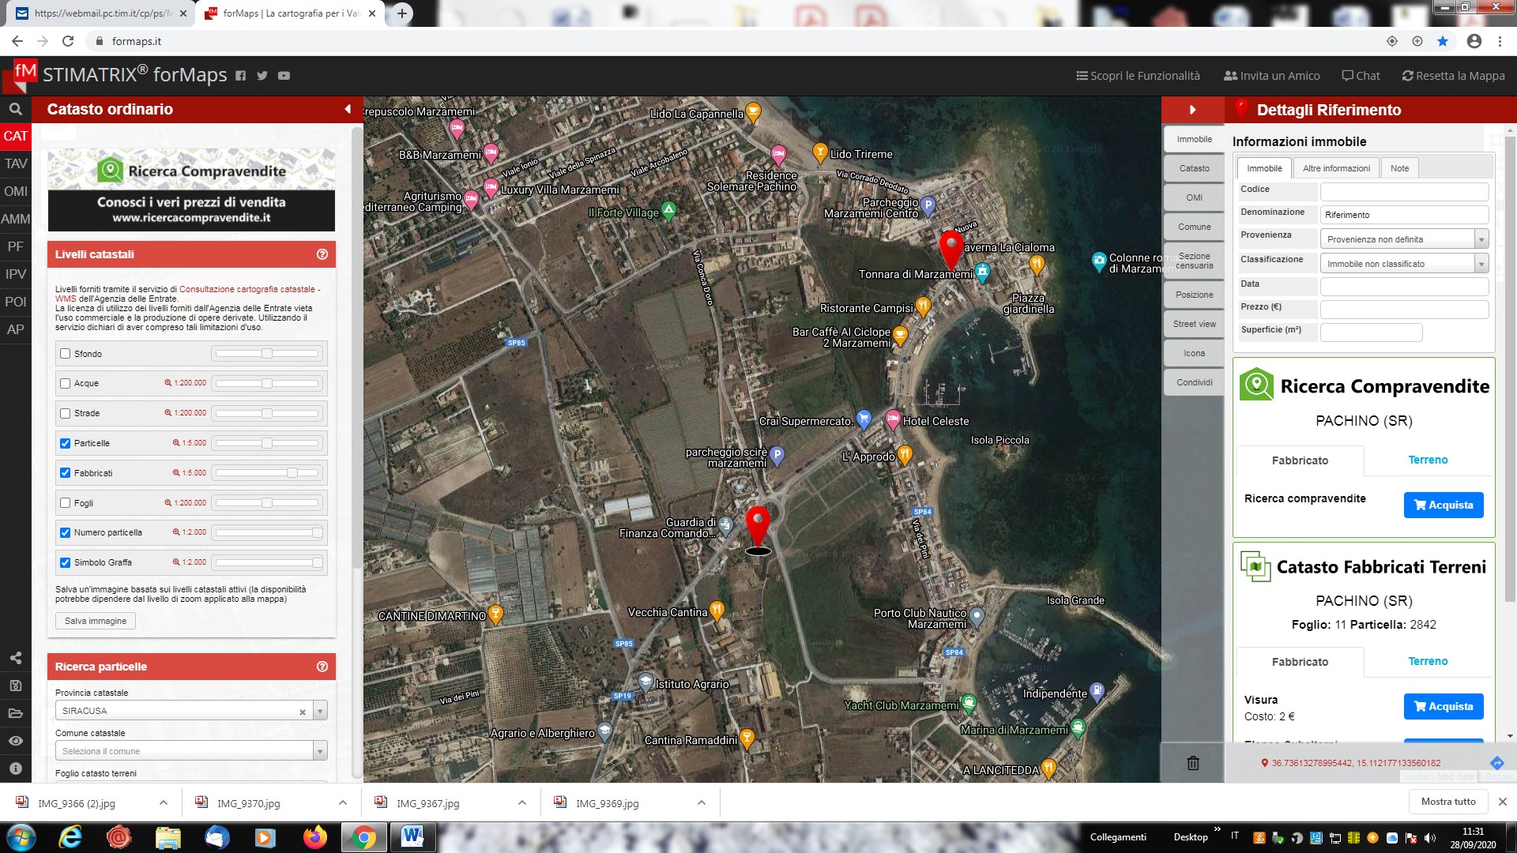The image size is (1517, 853).
Task: Adjust the Fabbricati opacity slider
Action: pyautogui.click(x=292, y=473)
